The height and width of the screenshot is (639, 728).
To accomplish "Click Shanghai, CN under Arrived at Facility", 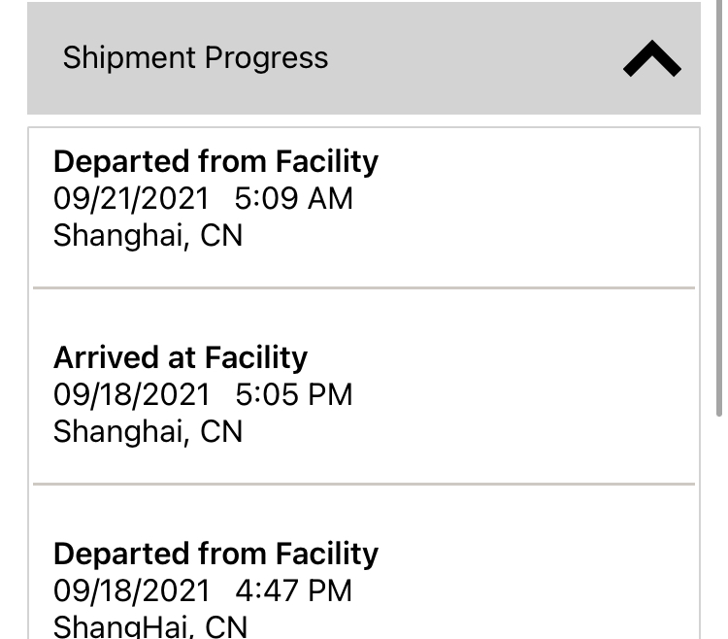I will 148,432.
